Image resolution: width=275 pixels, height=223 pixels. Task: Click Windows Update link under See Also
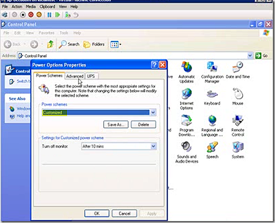point(20,109)
